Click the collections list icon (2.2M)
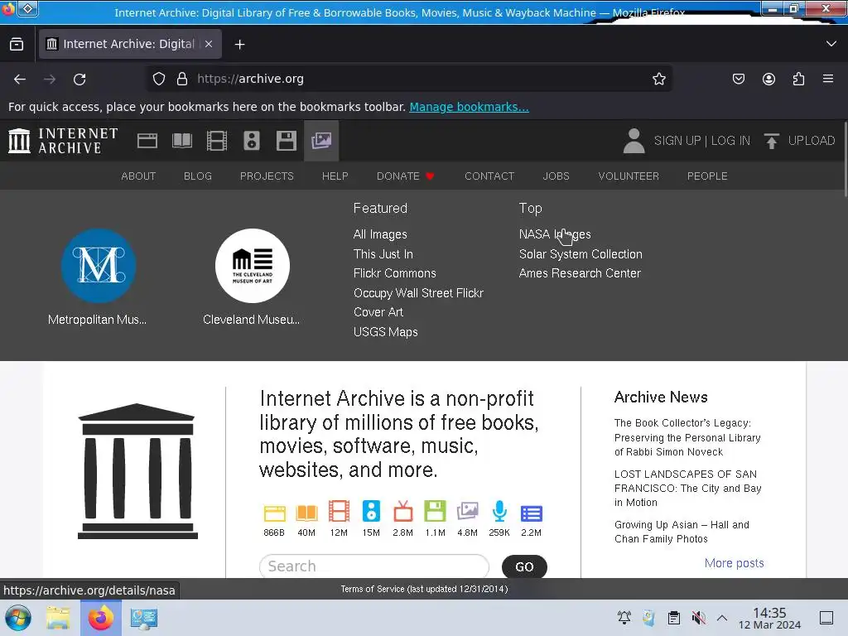Viewport: 848px width, 636px height. 531,513
